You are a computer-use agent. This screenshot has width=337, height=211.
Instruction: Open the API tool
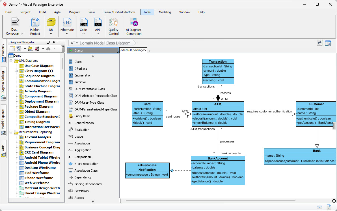click(x=98, y=27)
